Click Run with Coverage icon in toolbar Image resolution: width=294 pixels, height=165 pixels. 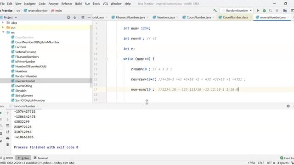[271, 11]
